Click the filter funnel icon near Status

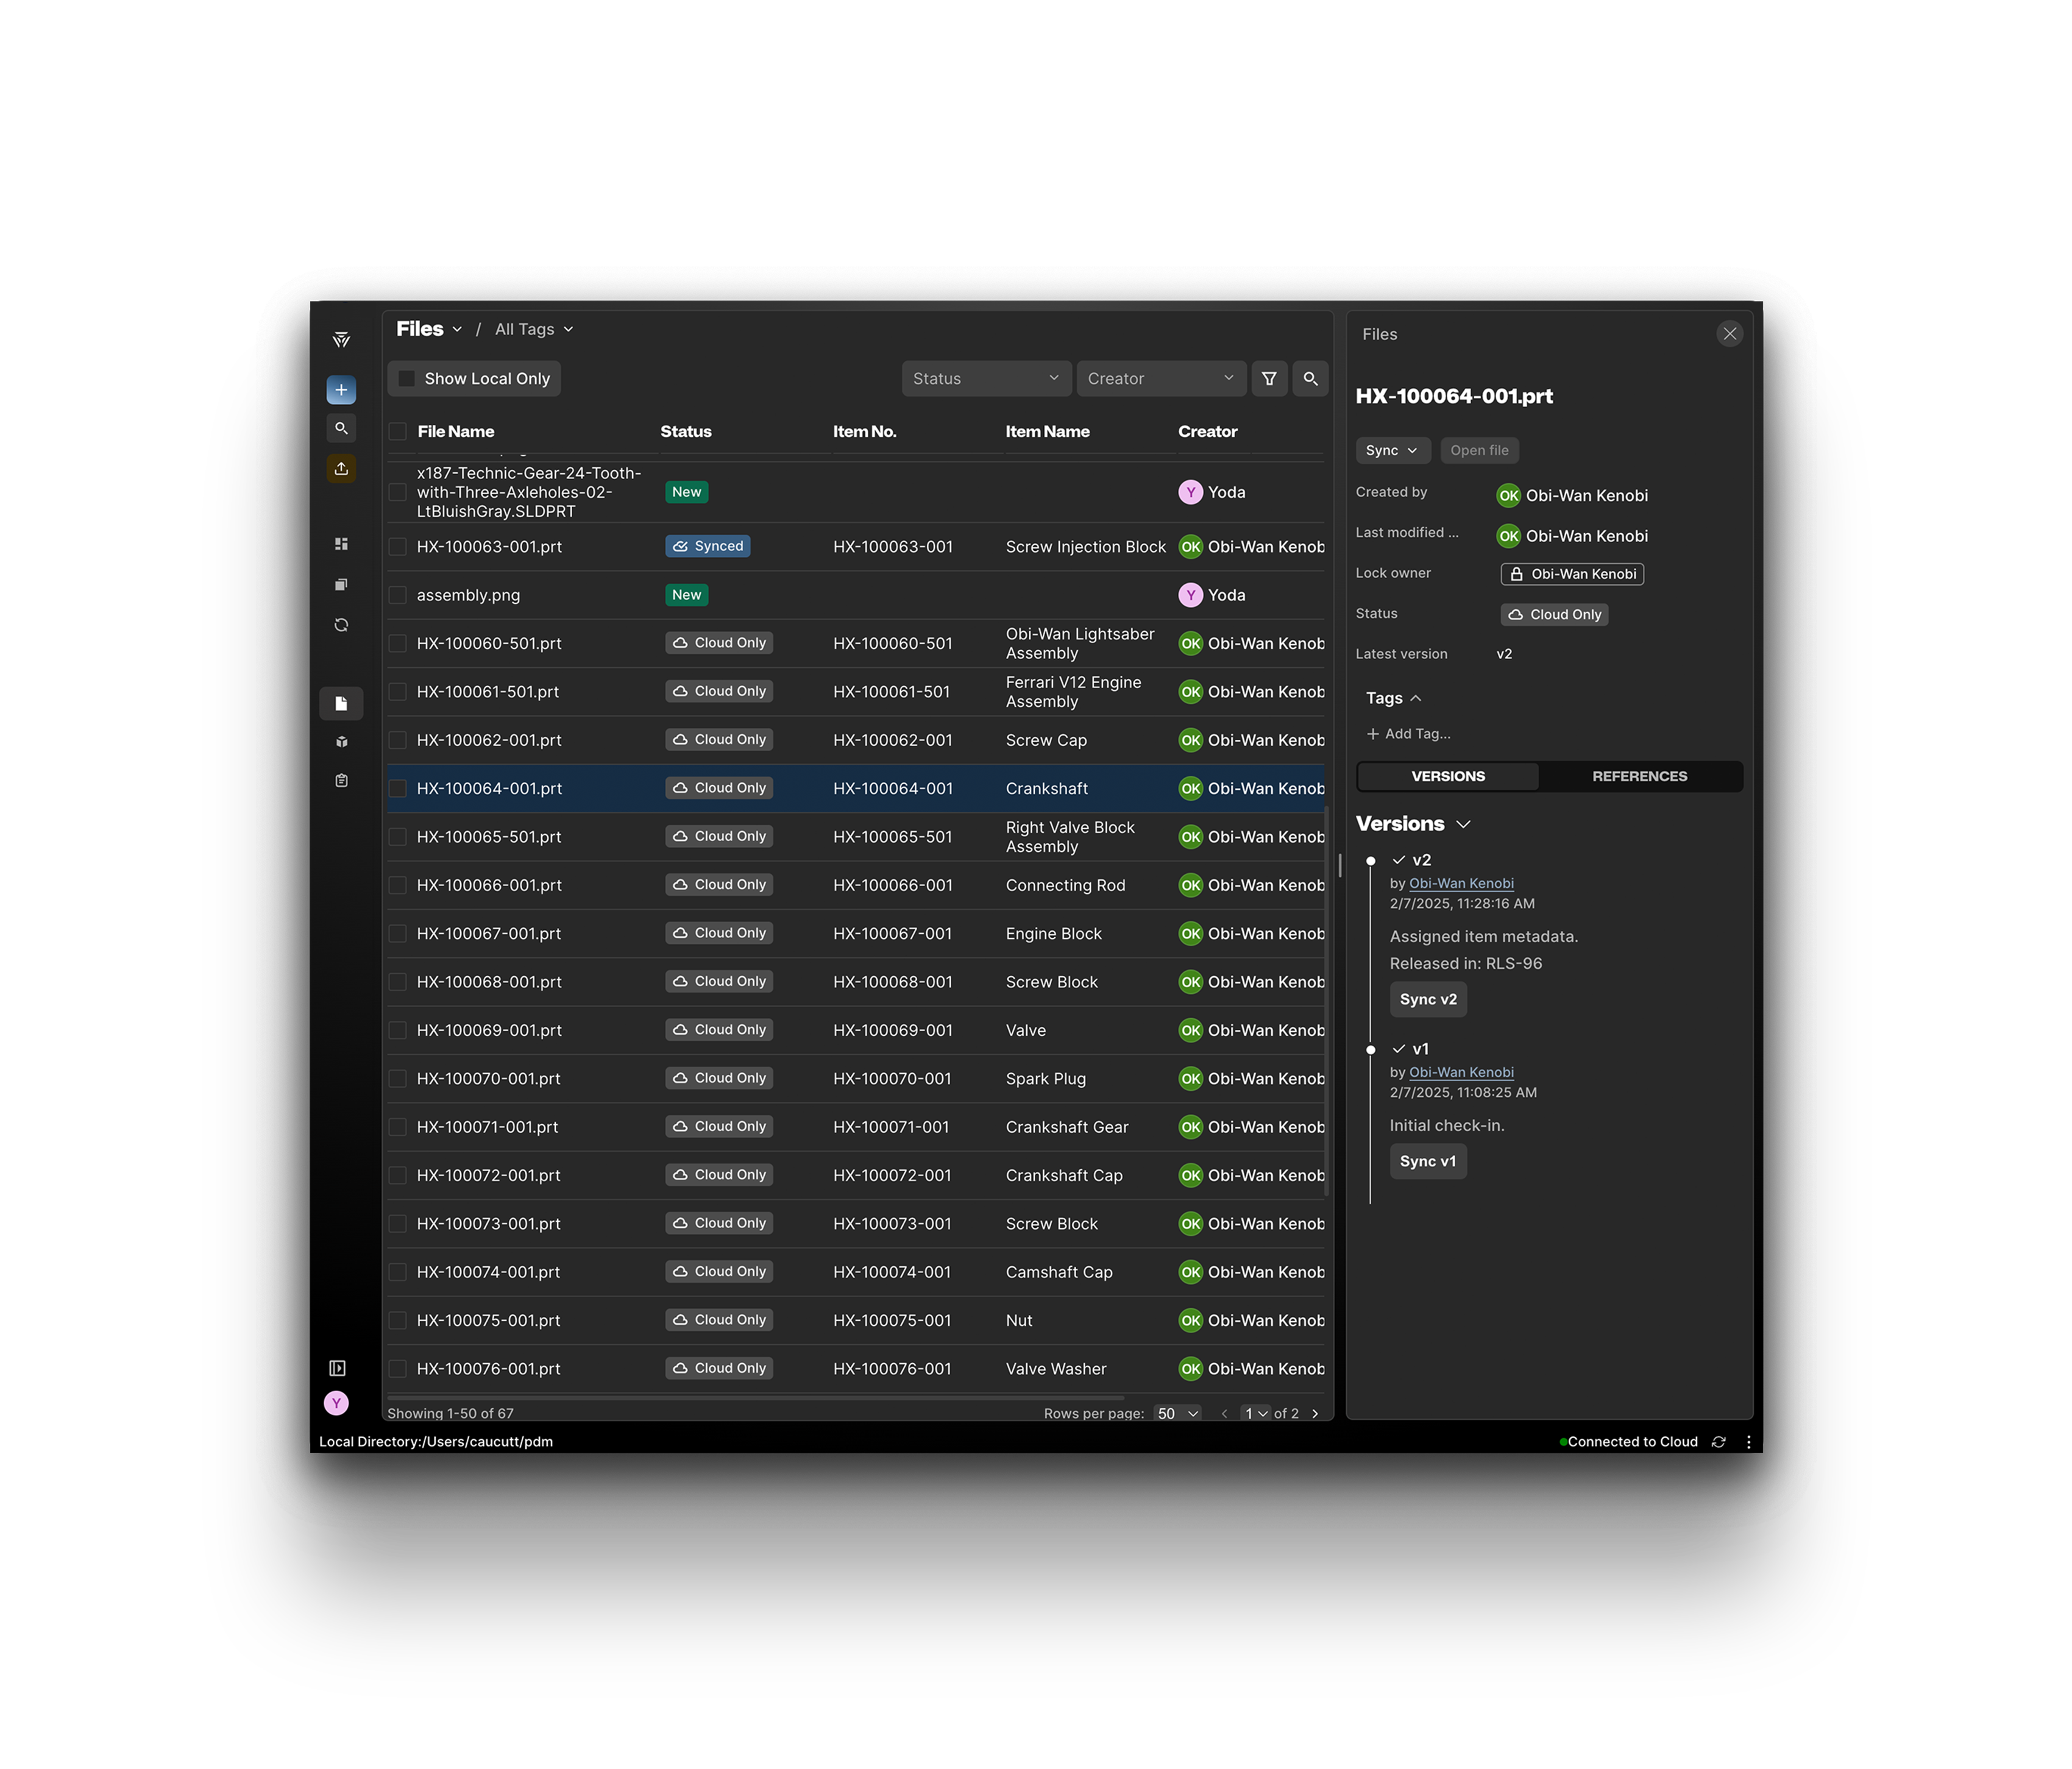[x=1269, y=378]
